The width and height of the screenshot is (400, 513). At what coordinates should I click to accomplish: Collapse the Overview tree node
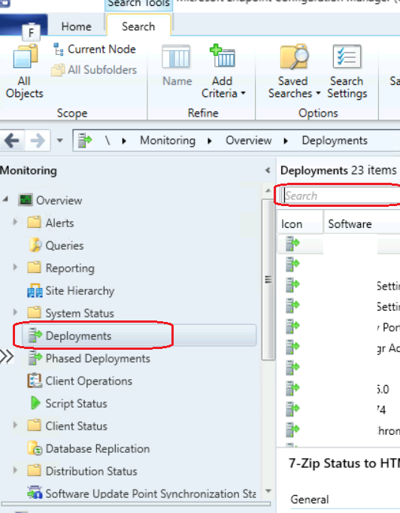point(5,199)
